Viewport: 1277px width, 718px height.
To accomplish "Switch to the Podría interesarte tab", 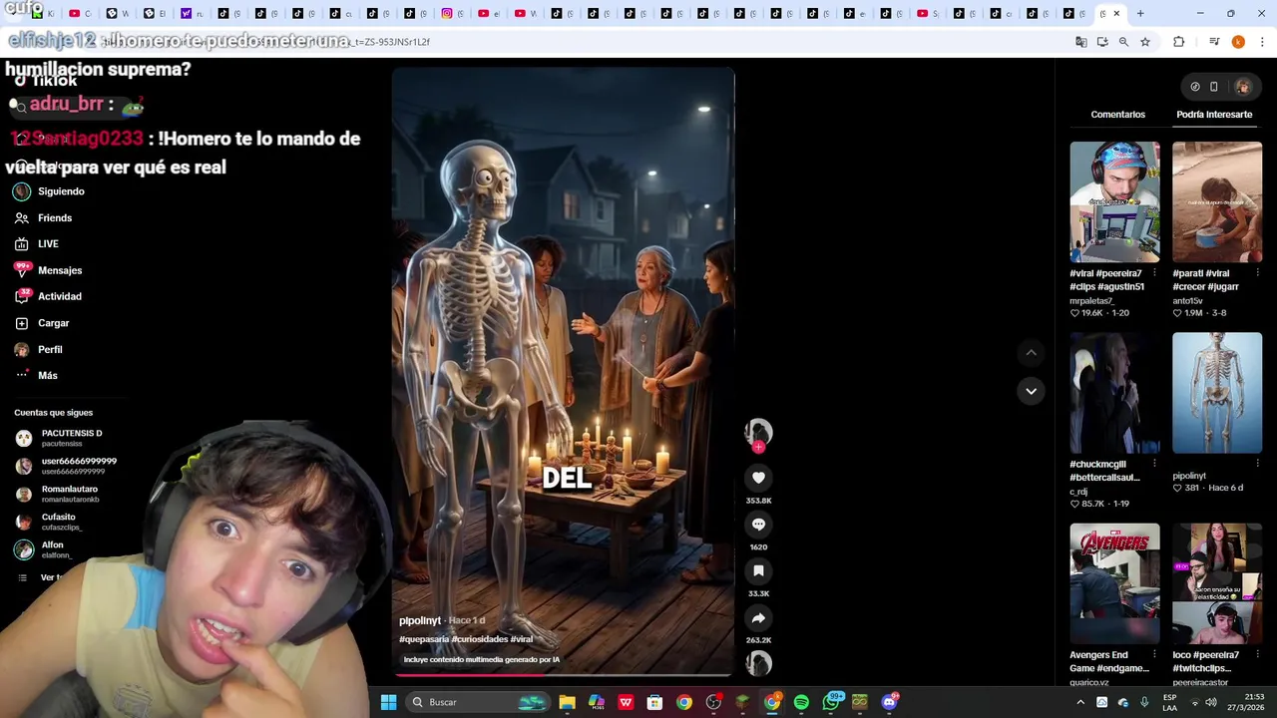I will [1213, 115].
